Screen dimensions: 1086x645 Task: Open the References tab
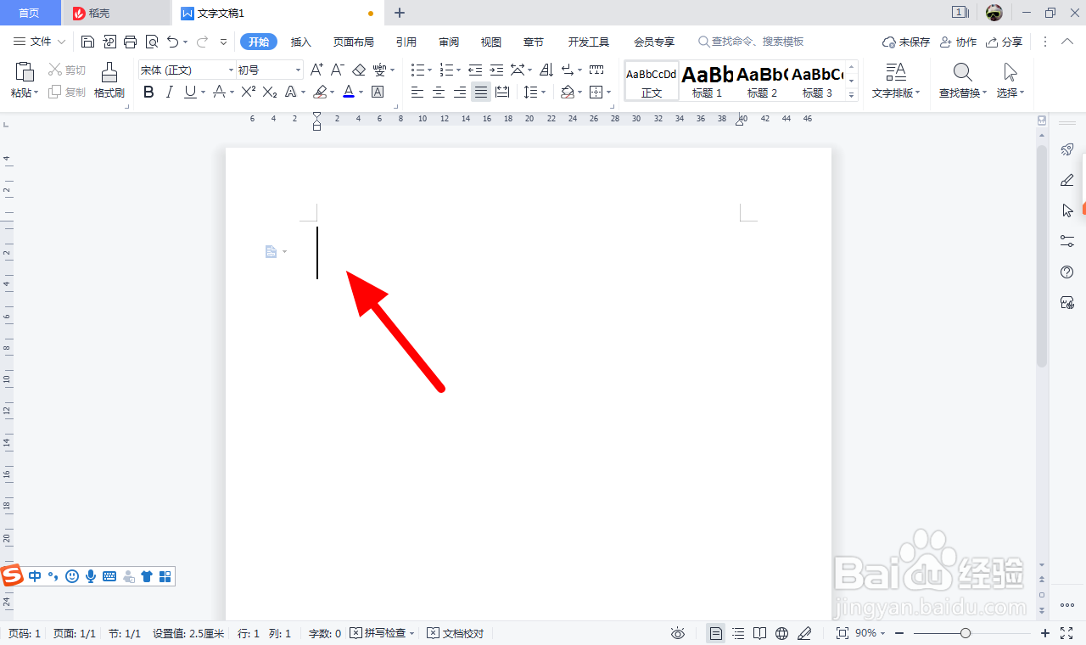click(x=406, y=42)
